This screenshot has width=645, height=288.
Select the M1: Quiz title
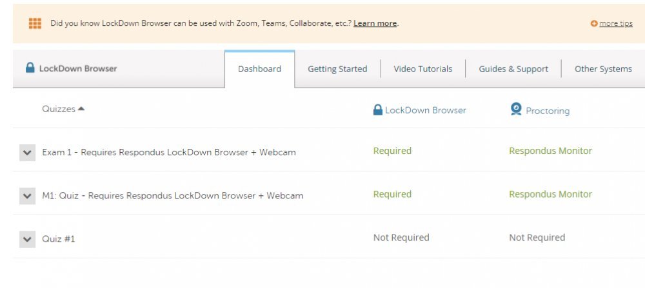pos(172,196)
